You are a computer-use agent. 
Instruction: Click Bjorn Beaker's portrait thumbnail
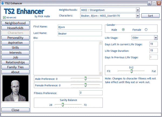pos(15,88)
